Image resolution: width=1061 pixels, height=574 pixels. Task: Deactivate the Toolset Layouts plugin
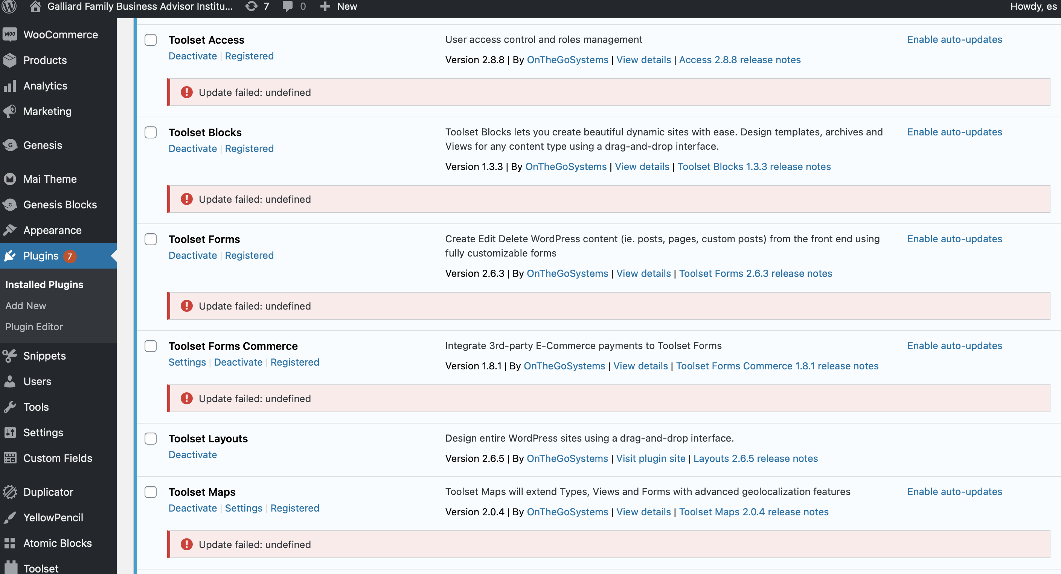pyautogui.click(x=192, y=455)
